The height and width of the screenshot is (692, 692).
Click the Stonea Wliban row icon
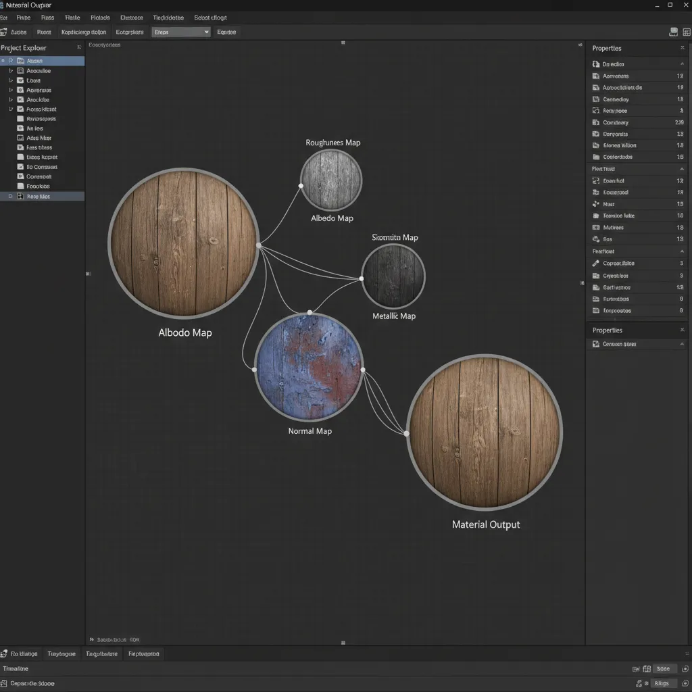tap(596, 145)
